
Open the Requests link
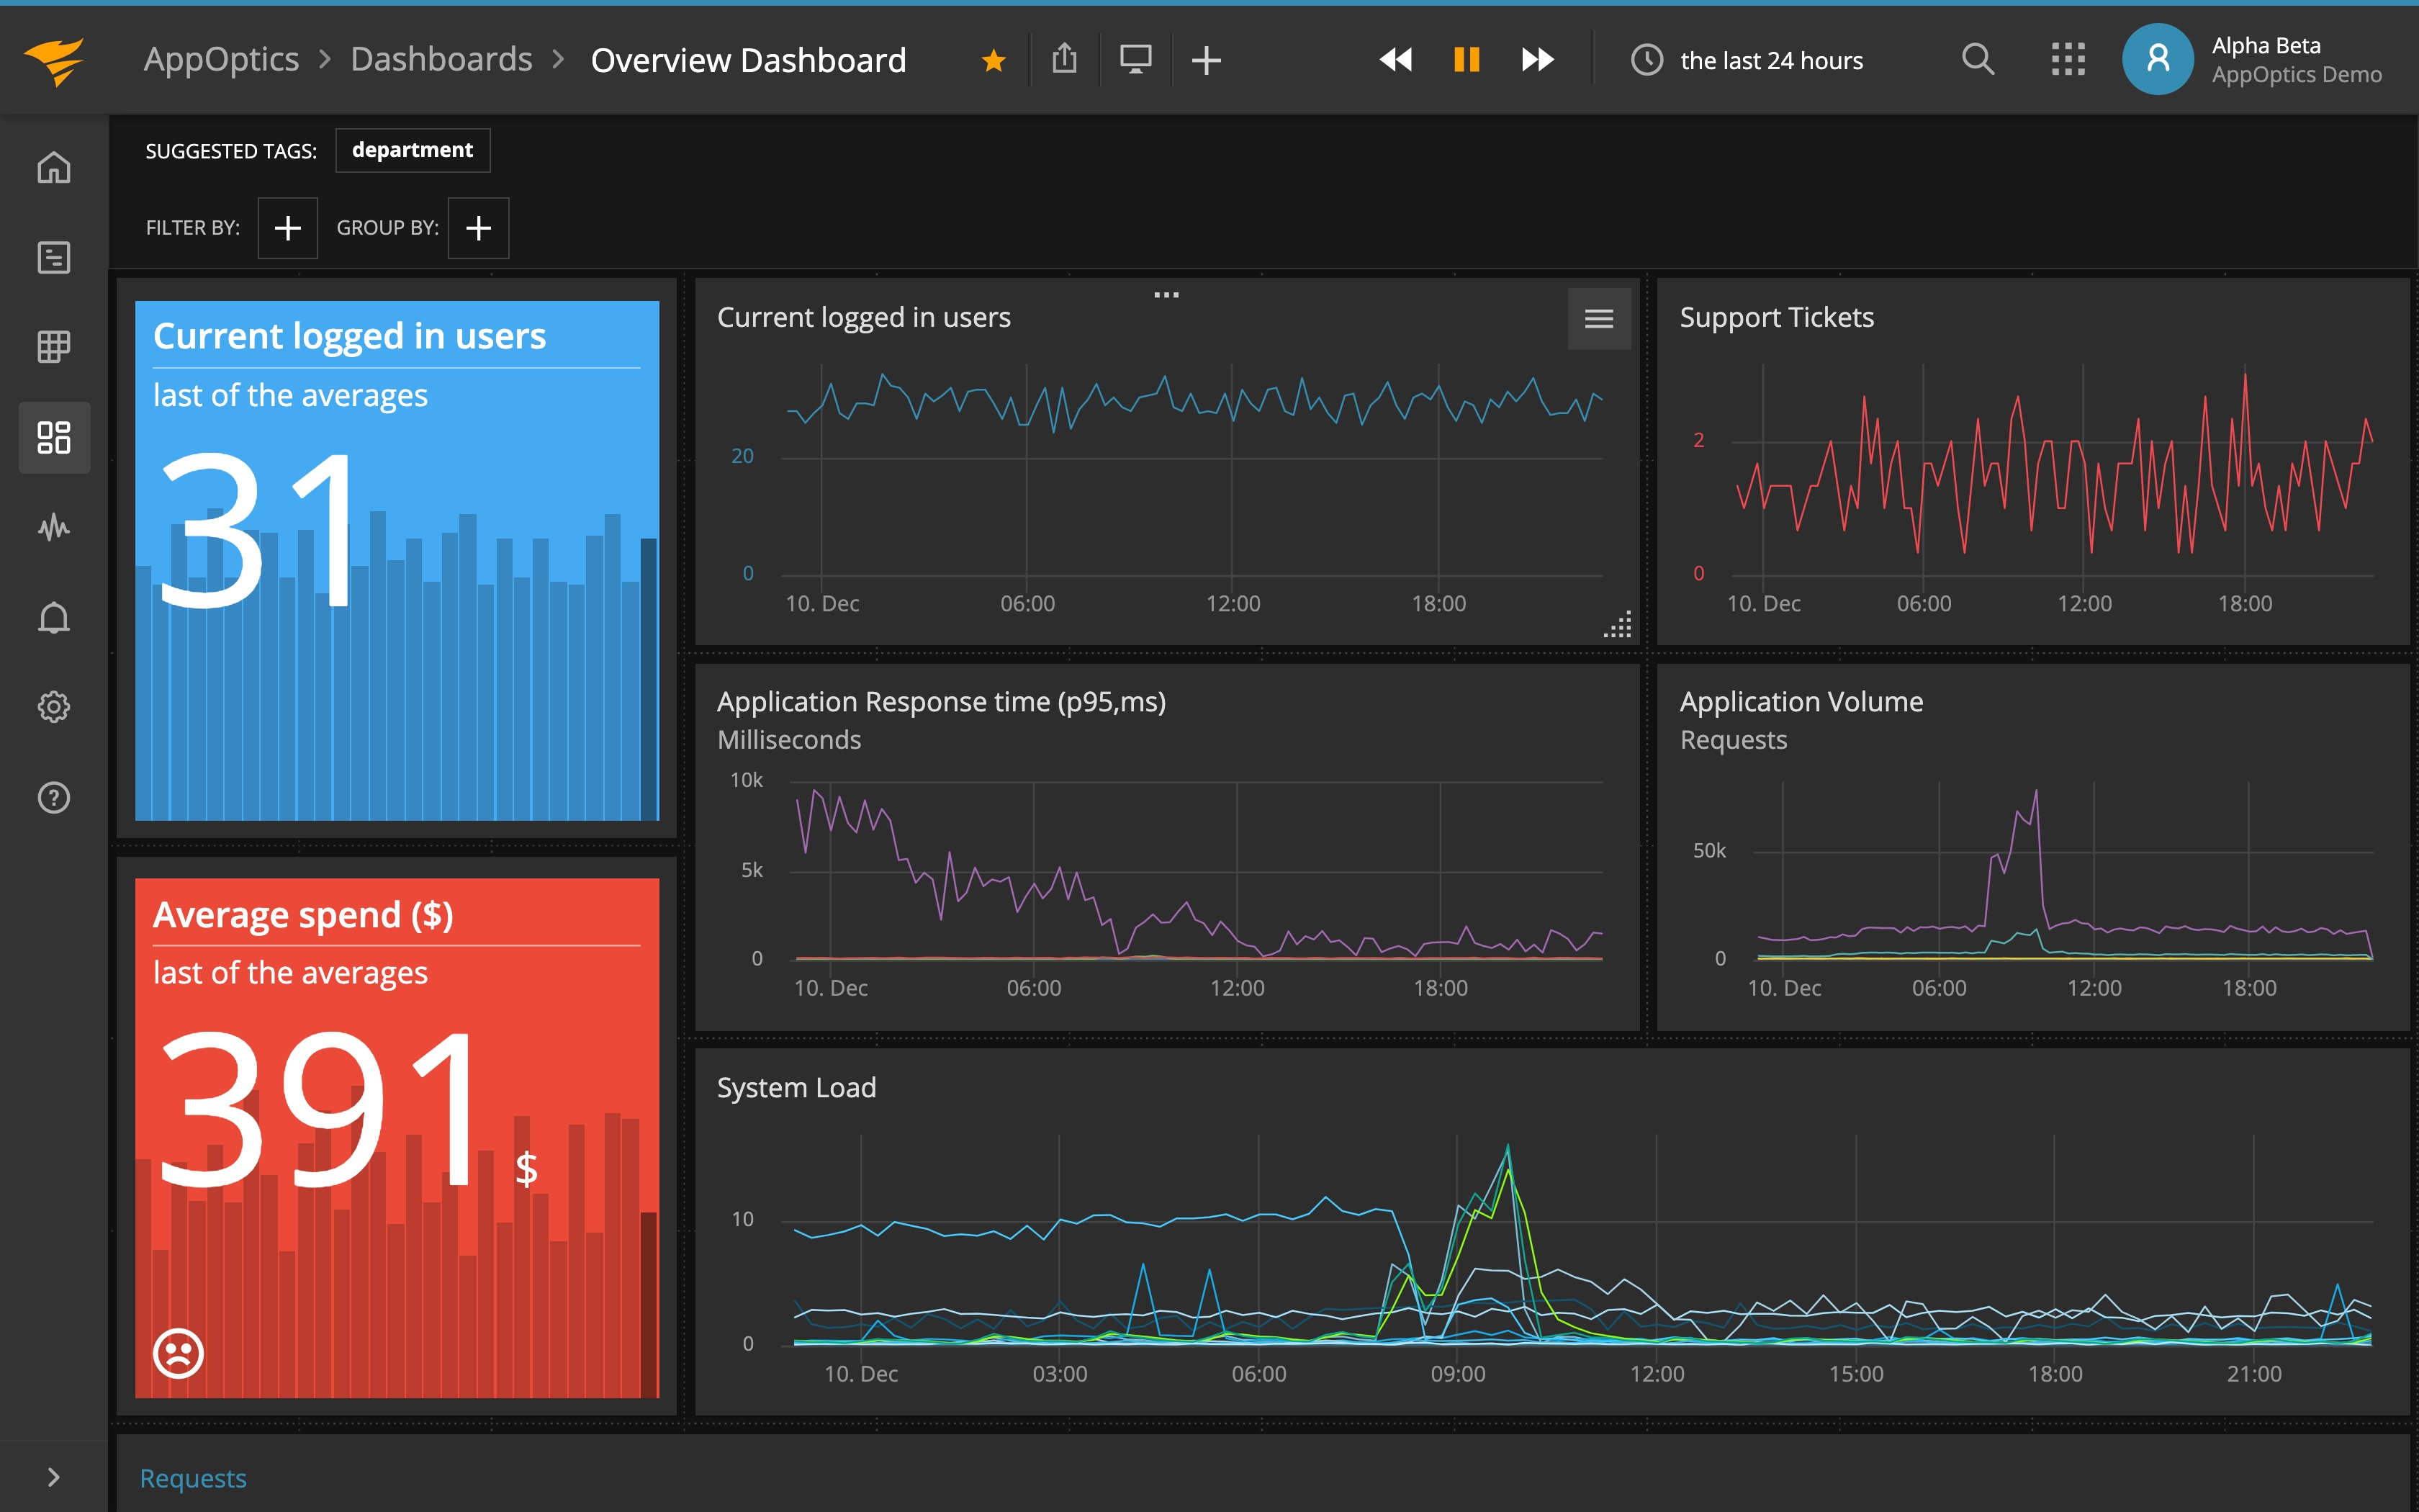click(193, 1478)
